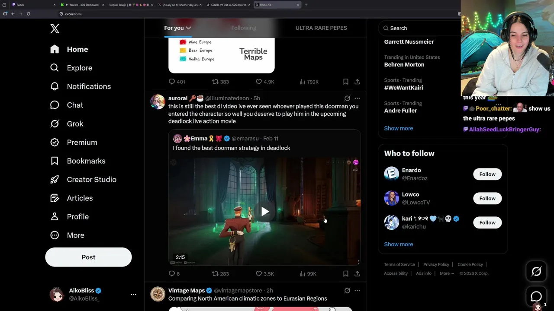Open Chat in the sidebar
The image size is (554, 311).
67,105
